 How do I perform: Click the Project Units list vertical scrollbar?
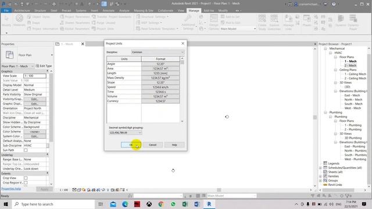[x=182, y=90]
